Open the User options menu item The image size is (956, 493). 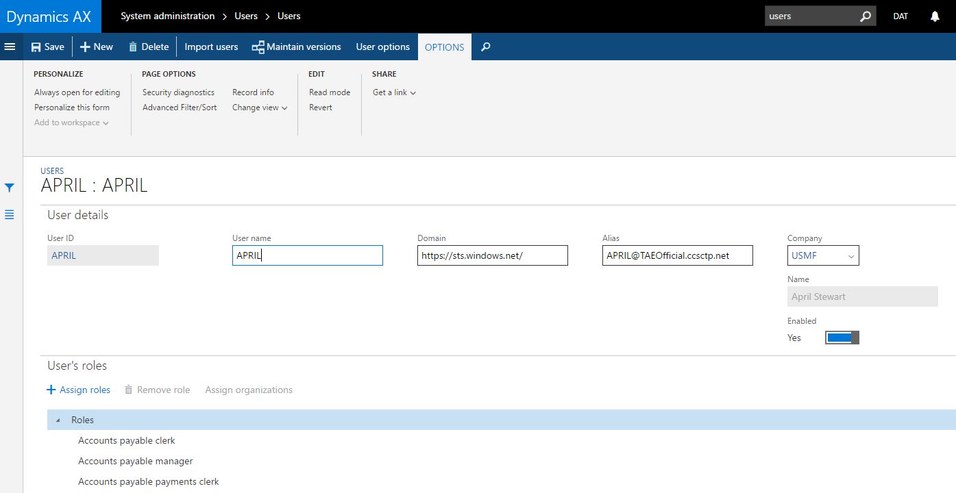[x=382, y=47]
